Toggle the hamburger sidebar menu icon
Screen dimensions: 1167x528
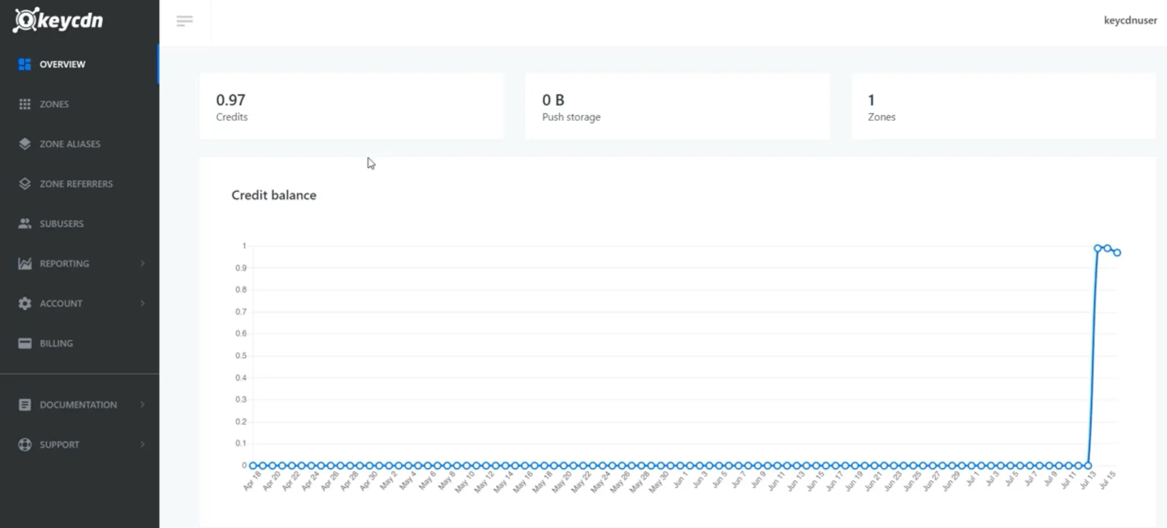185,21
